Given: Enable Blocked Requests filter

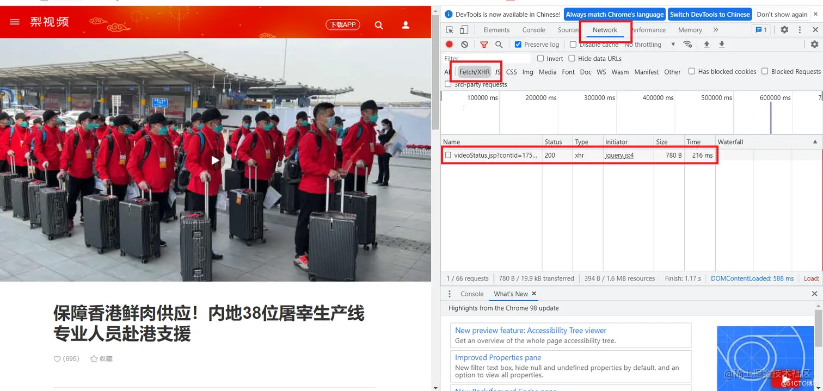Looking at the screenshot, I should point(765,71).
